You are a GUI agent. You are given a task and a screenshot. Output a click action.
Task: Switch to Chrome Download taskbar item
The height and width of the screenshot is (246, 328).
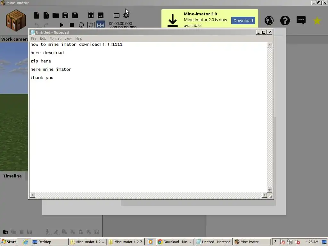tap(175, 242)
